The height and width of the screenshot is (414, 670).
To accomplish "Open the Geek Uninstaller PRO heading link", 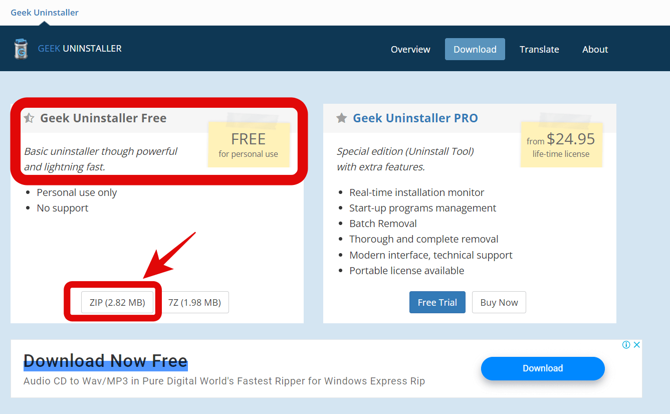I will click(415, 118).
